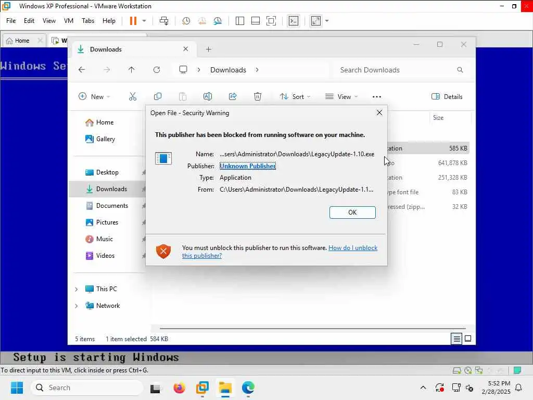Click Send Ctrl+Alt+Del icon in VMware
Screen dimensions: 533x400
point(164,21)
